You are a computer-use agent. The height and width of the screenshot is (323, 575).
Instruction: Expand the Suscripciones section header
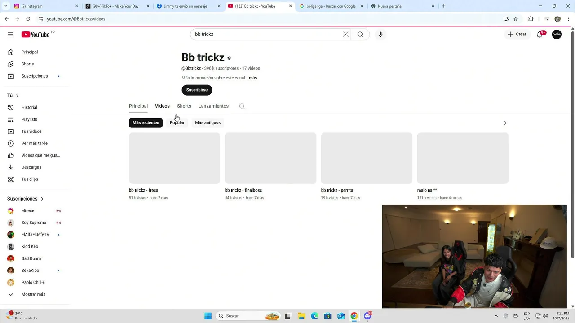tap(26, 199)
